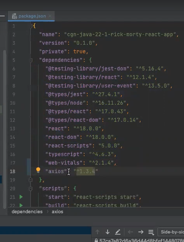Click the highlighted axios version "^1.3.4"
Viewport: 184px width, 242px height.
(86, 171)
